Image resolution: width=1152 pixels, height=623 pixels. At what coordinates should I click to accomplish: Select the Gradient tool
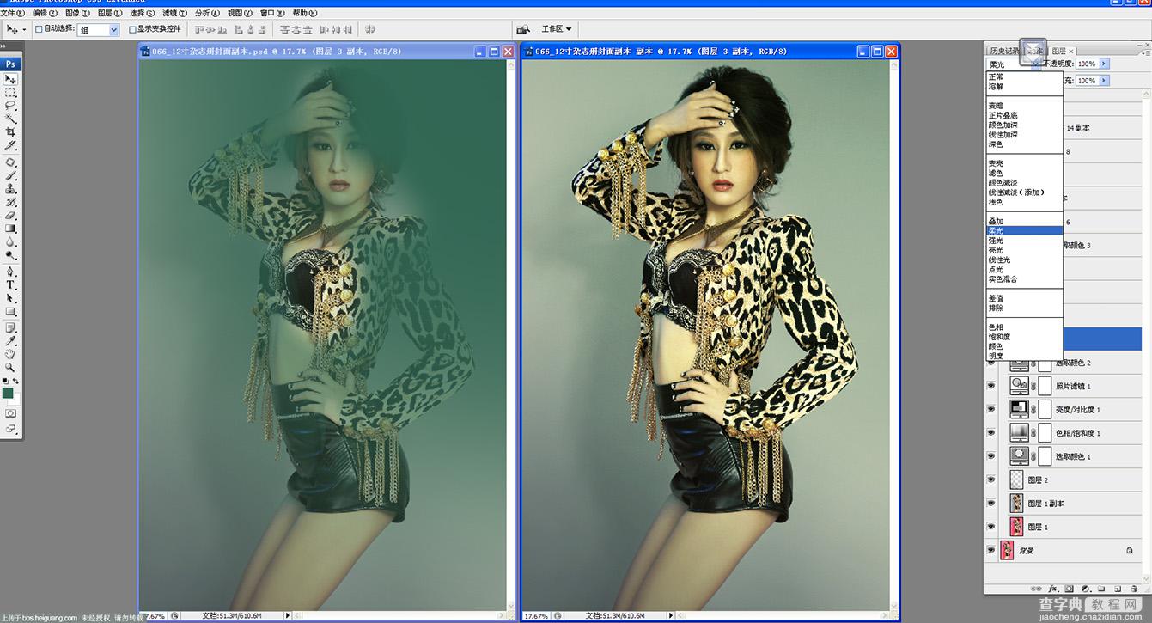point(11,229)
